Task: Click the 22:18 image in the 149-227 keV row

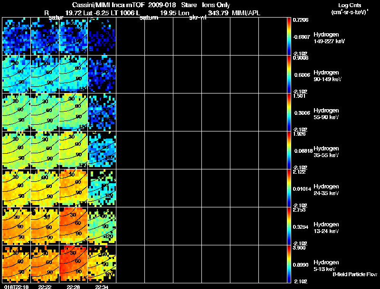Action: [x=17, y=36]
